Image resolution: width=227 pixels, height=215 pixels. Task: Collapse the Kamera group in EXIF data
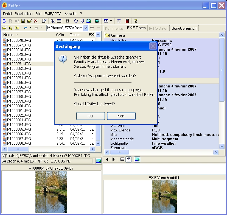click(107, 35)
